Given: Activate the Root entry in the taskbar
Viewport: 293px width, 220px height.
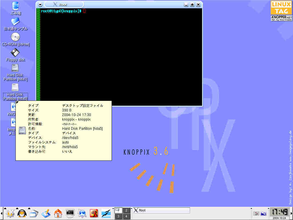Looking at the screenshot, I should [x=161, y=210].
